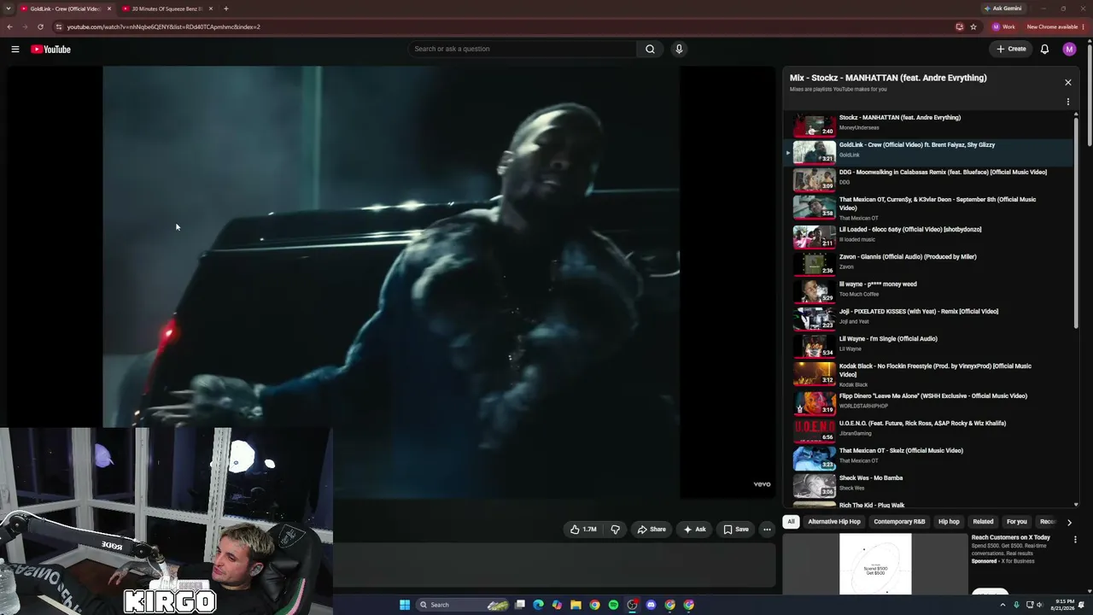
Task: Select the Alternative Hip Hop chip
Action: coord(834,522)
